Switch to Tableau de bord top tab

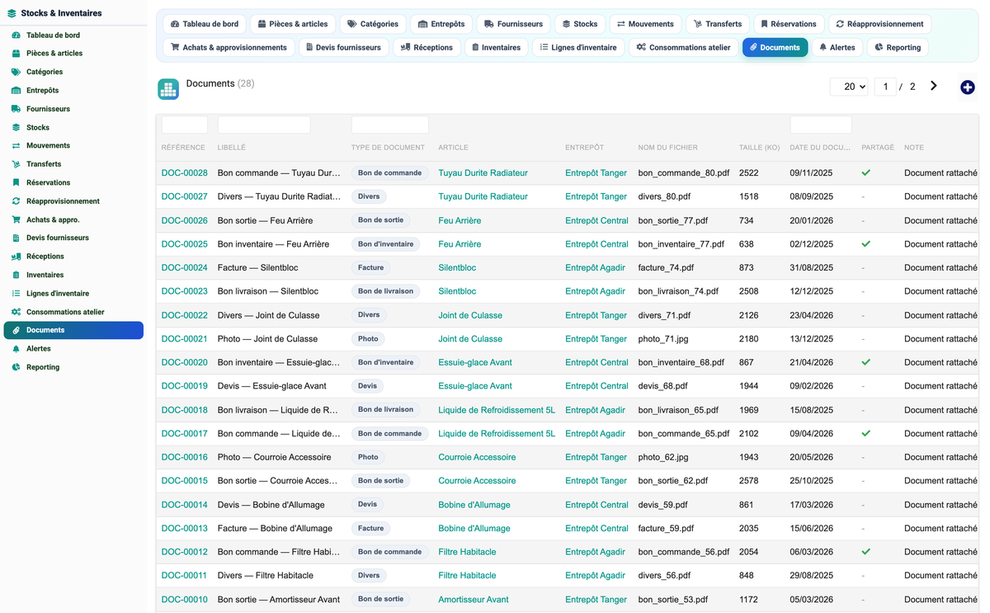(x=205, y=24)
